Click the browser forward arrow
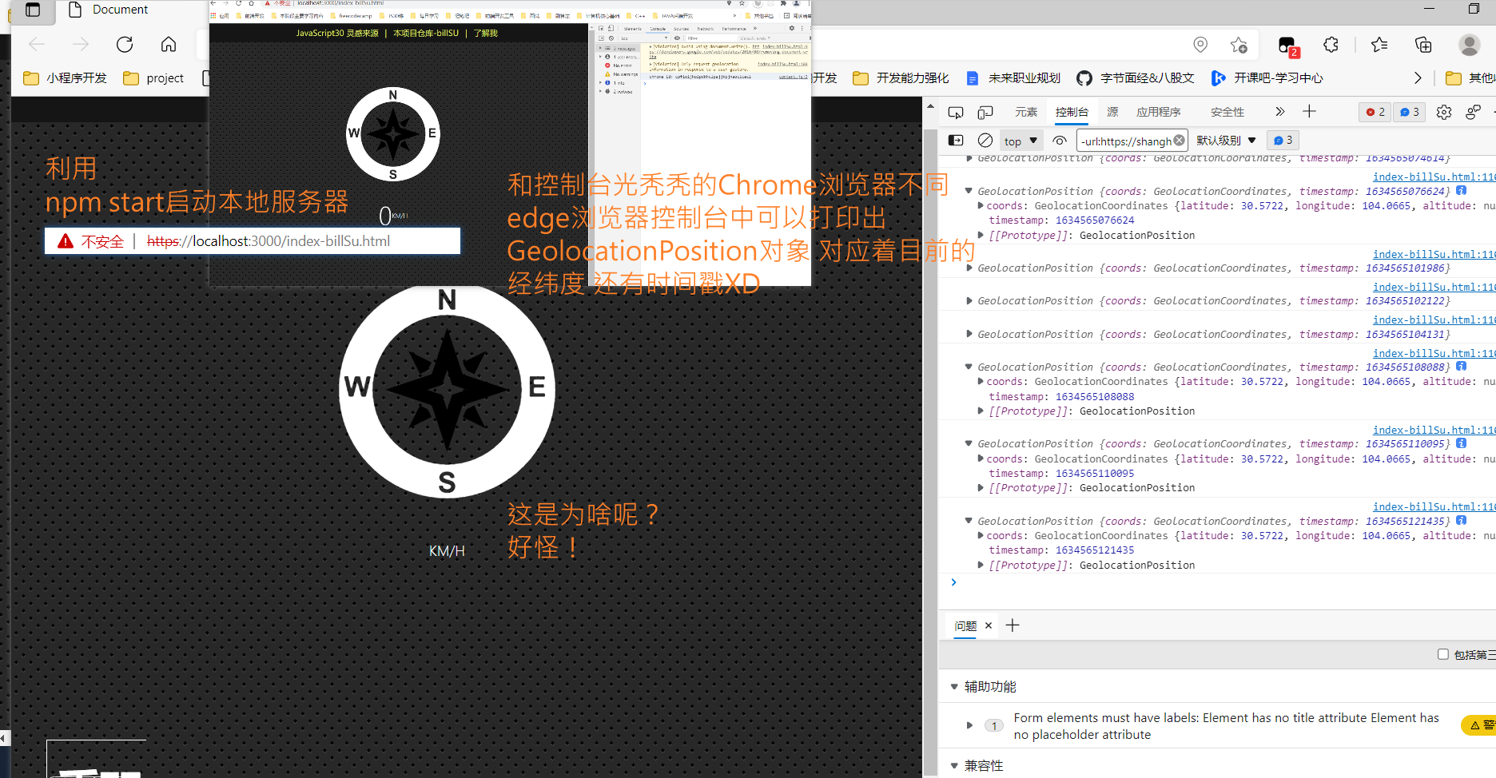Viewport: 1496px width, 778px height. (81, 45)
